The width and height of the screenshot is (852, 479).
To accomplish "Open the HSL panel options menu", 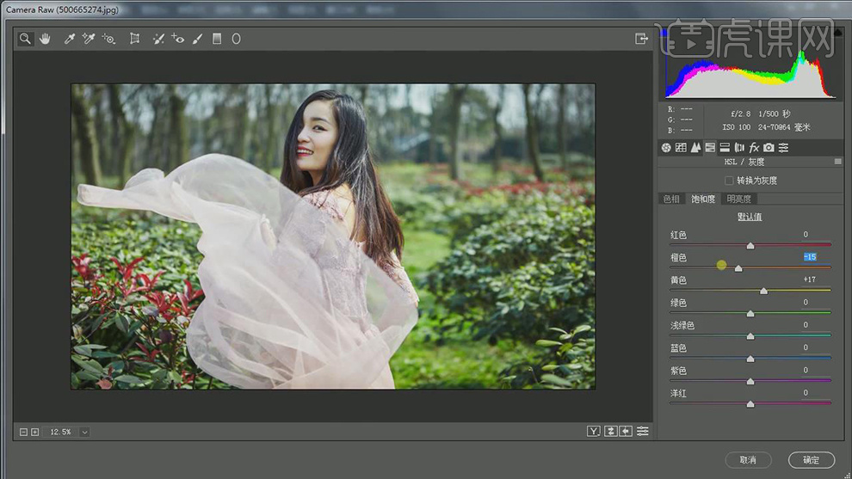I will pos(837,162).
